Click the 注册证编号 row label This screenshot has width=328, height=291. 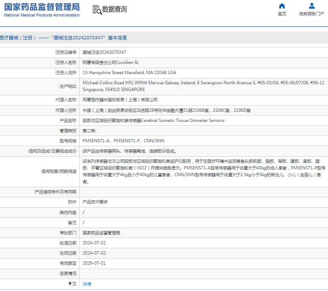pos(66,52)
